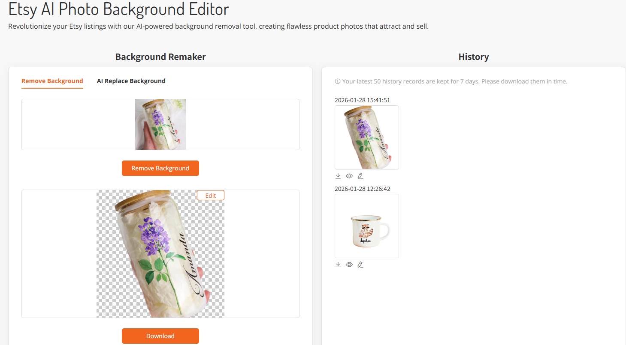Click the download icon below the mug history entry
Image resolution: width=626 pixels, height=345 pixels.
pos(338,264)
